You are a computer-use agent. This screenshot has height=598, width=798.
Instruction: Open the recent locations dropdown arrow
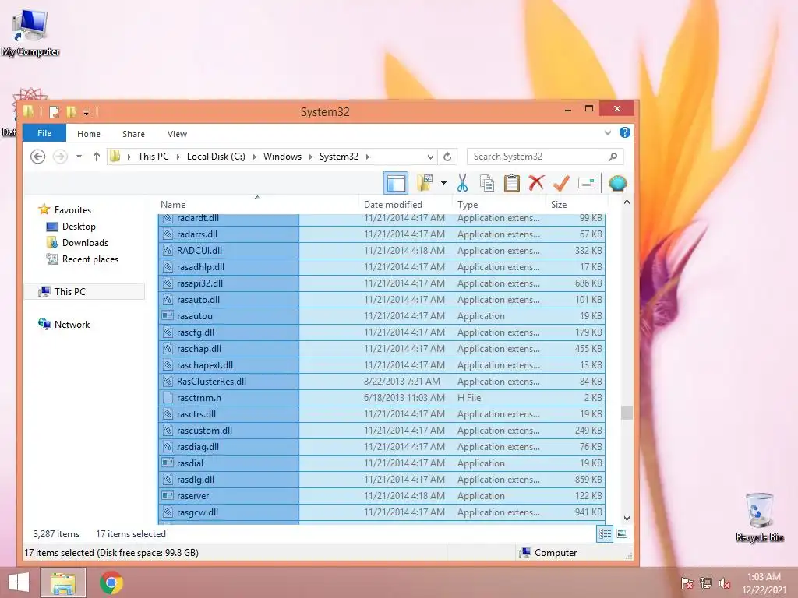tap(79, 157)
